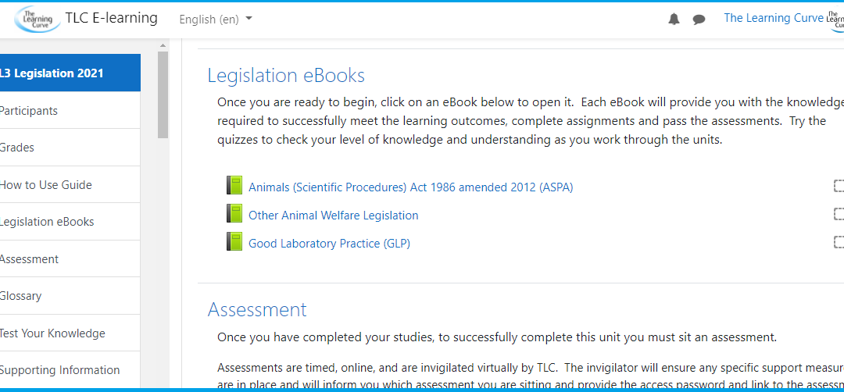Open the Animals (Scientific Procedures) Act eBook link
The image size is (844, 392).
[410, 187]
